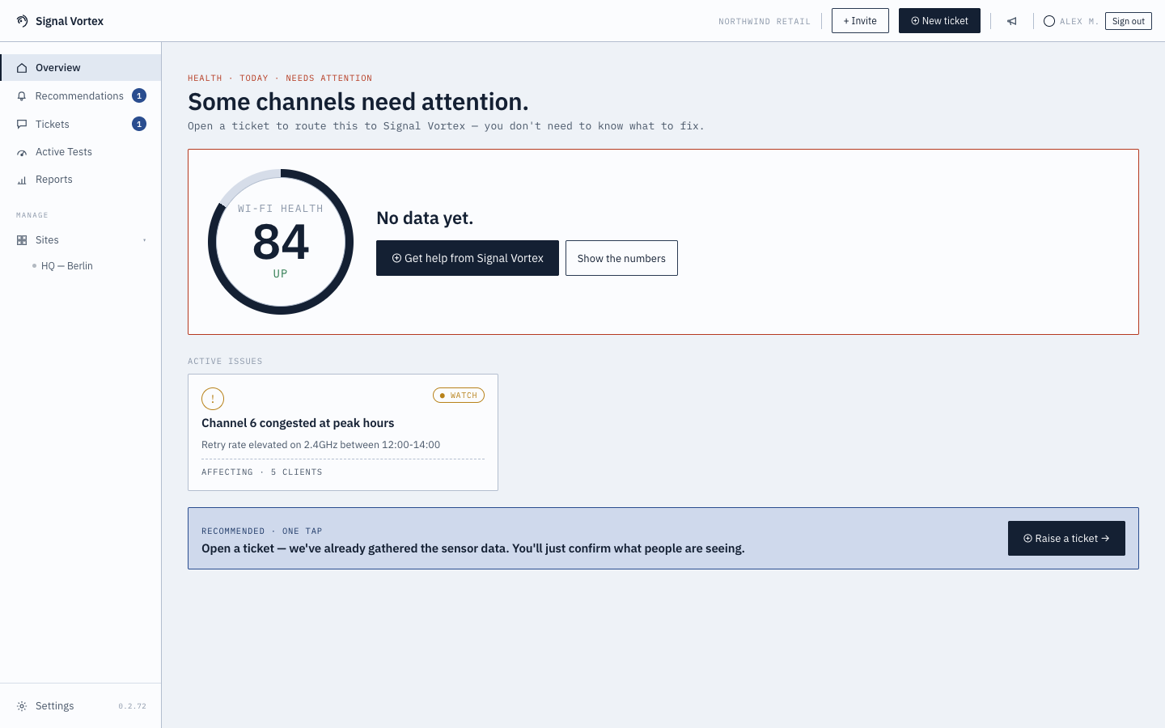Select the HQ — Berlin site
Image resolution: width=1165 pixels, height=728 pixels.
pyautogui.click(x=67, y=266)
